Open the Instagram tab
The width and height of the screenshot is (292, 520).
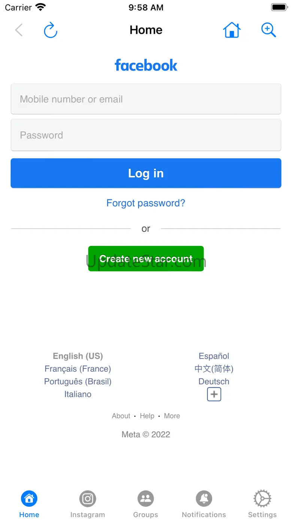tap(88, 504)
